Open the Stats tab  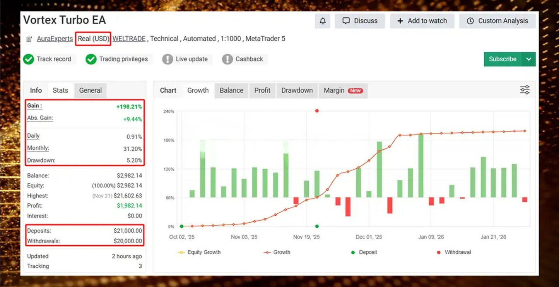60,90
